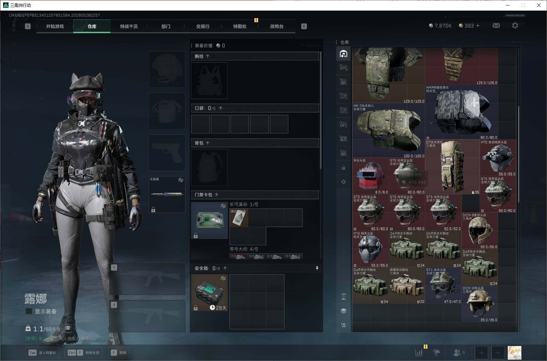Viewport: 547px width, 361px height.
Task: Click the Tab 进入特勤处 button
Action: click(42, 352)
